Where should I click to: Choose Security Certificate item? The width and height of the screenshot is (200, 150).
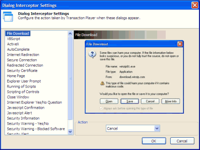[22, 71]
